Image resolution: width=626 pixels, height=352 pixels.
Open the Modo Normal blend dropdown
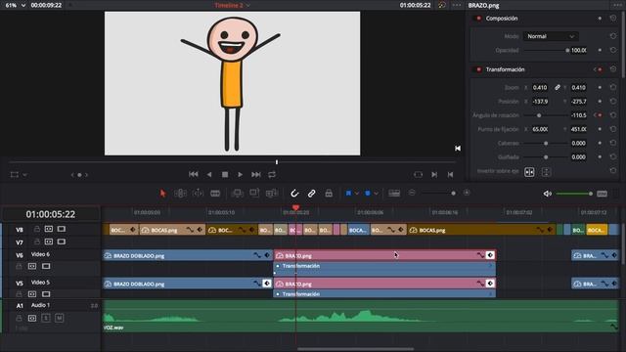(551, 36)
